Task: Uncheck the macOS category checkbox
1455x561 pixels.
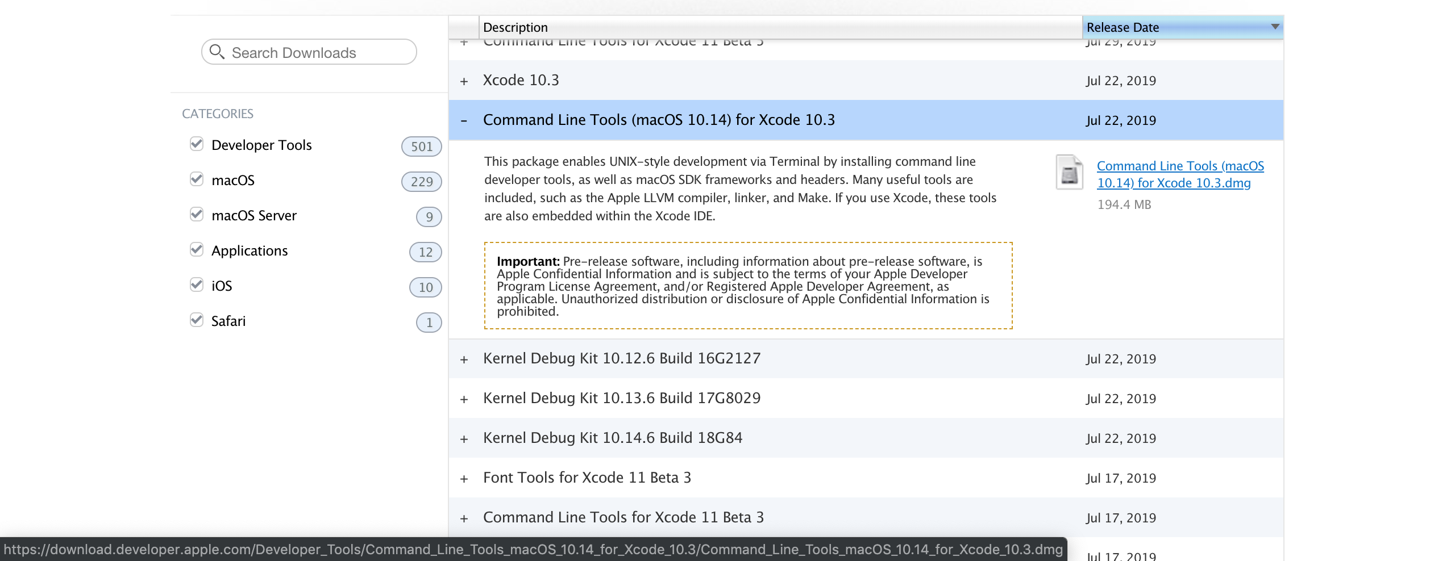Action: click(197, 179)
